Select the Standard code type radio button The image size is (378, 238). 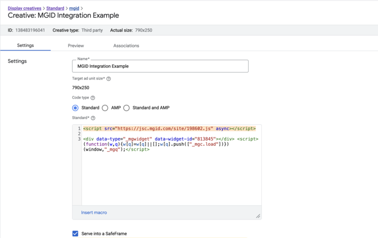point(75,108)
